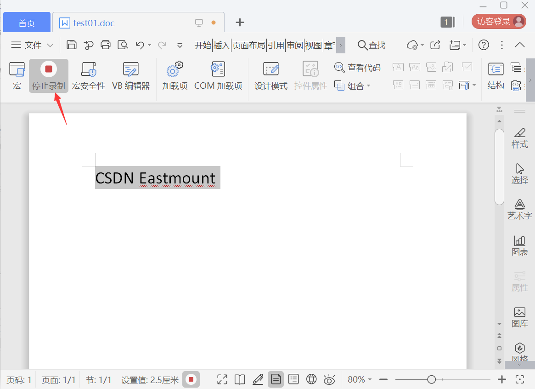The width and height of the screenshot is (535, 389).
Task: Expand the arrow next to 文件
Action: 50,45
